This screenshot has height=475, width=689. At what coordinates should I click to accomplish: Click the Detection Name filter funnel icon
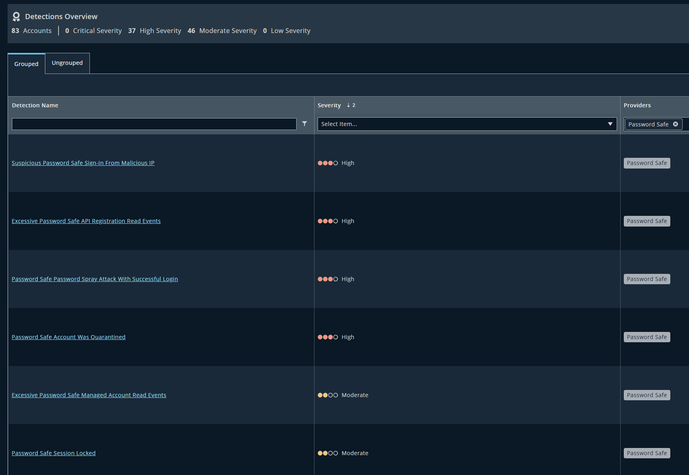(305, 124)
